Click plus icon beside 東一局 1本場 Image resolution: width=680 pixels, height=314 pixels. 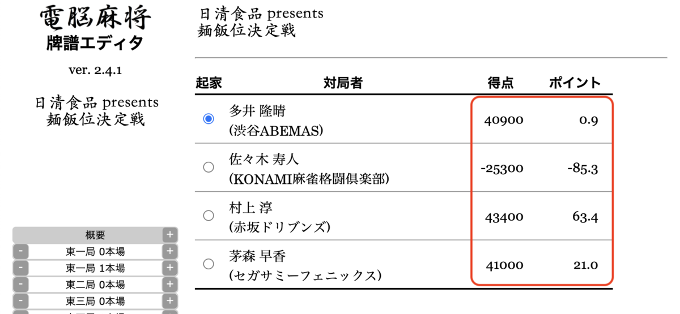tap(170, 268)
